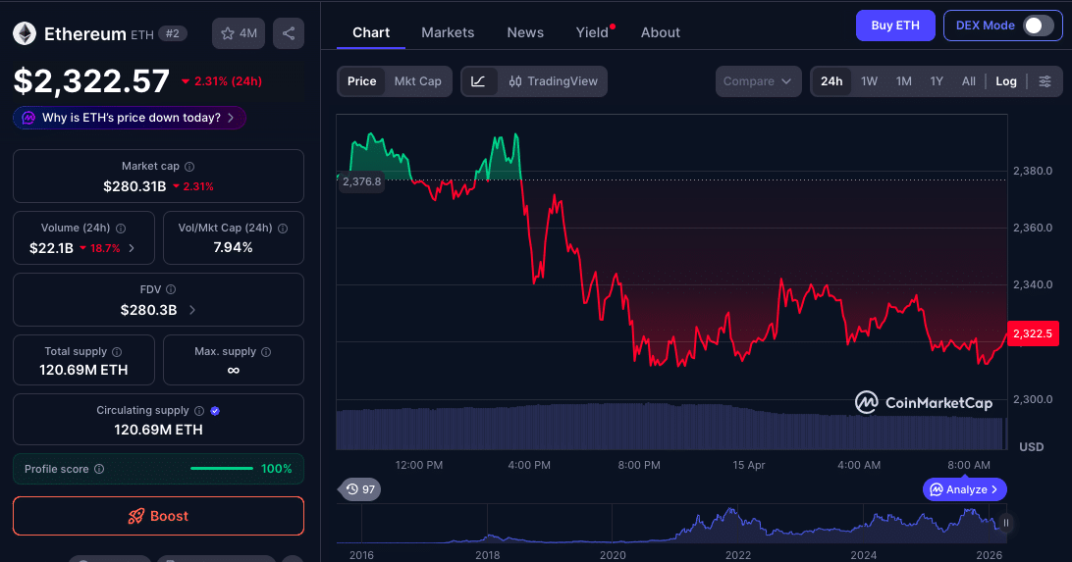The height and width of the screenshot is (562, 1072).
Task: Toggle DEX Mode switch
Action: 1038,26
